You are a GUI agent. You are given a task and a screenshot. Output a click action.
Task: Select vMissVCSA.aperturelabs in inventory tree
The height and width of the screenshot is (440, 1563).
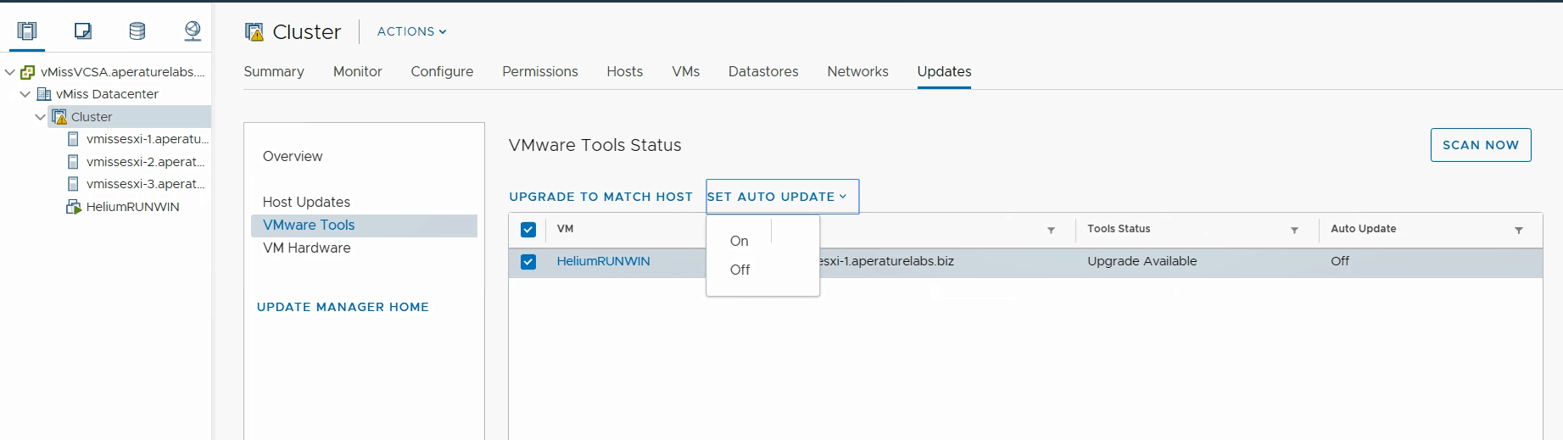tap(123, 72)
